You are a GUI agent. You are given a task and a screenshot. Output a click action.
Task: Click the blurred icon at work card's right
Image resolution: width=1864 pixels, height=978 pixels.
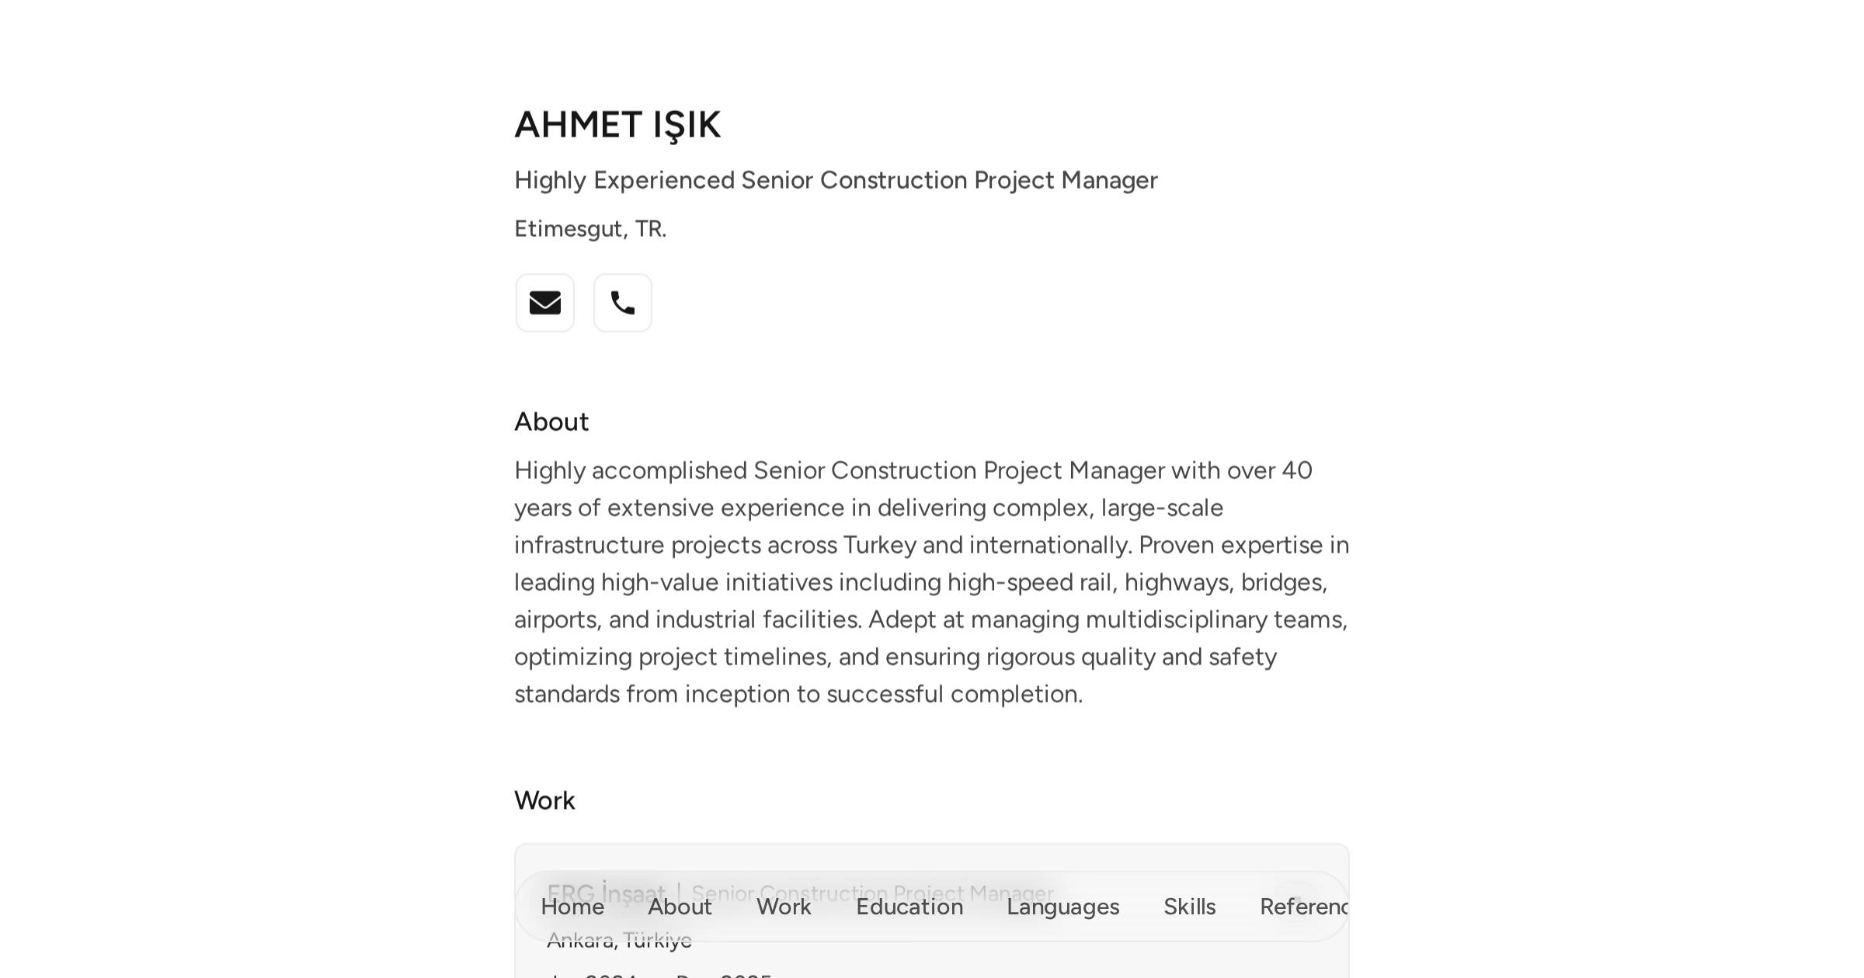tap(1298, 900)
